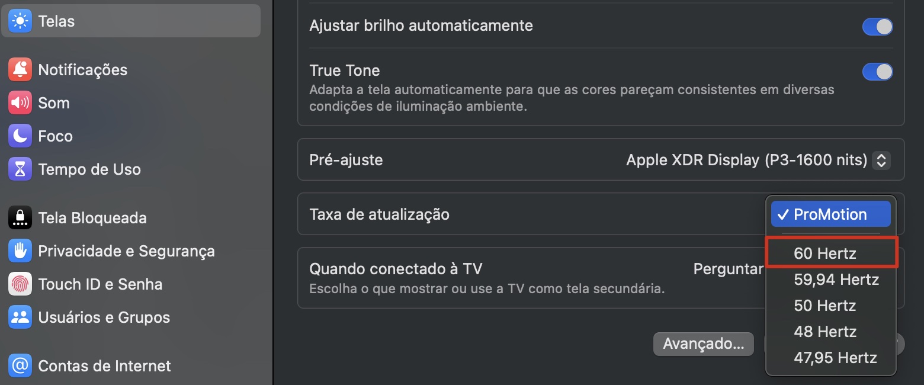Click the highlighted Telas sidebar item
924x385 pixels.
tap(57, 21)
